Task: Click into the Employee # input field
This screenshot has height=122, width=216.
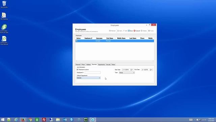Action: 92,73
